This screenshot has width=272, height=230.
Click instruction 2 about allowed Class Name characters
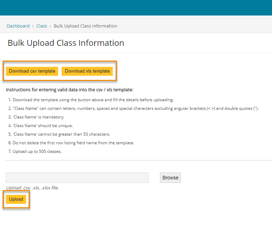(x=135, y=108)
